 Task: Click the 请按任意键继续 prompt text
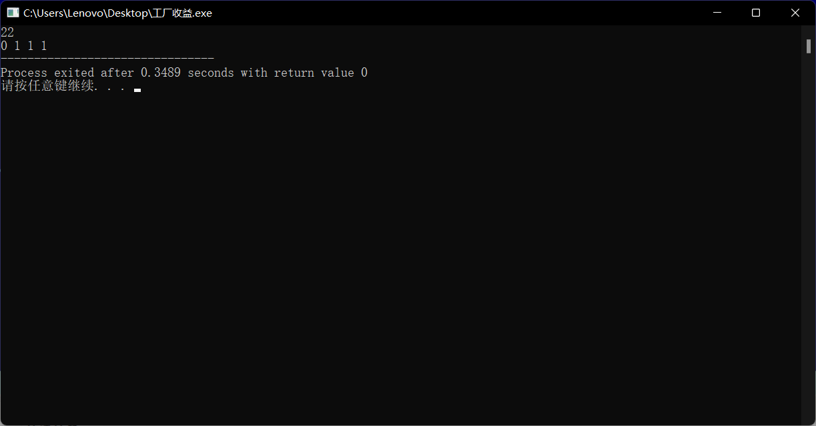click(x=47, y=86)
